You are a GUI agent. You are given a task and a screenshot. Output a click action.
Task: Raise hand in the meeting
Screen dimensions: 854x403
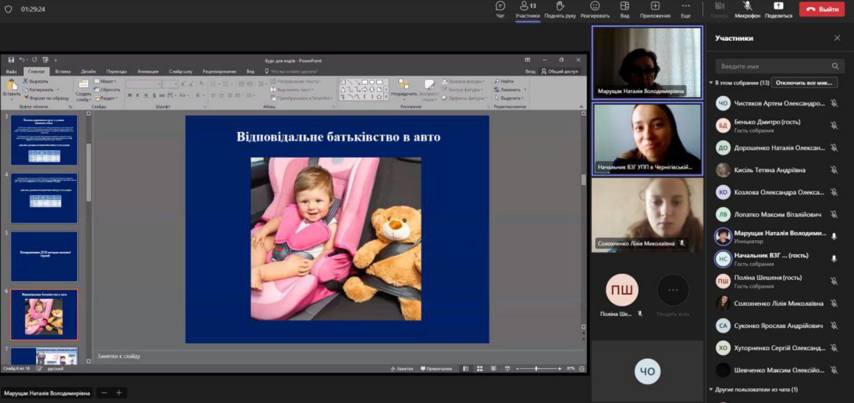click(x=560, y=10)
